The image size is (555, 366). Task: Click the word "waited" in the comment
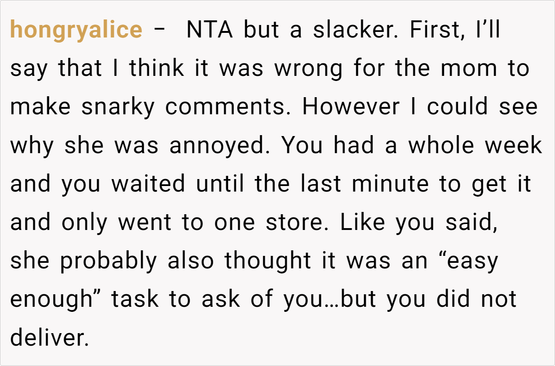click(148, 185)
